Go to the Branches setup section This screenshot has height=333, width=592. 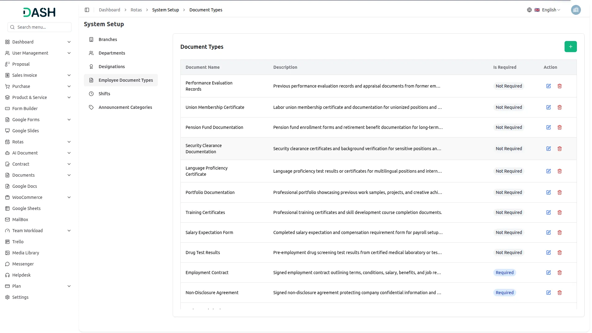point(108,39)
